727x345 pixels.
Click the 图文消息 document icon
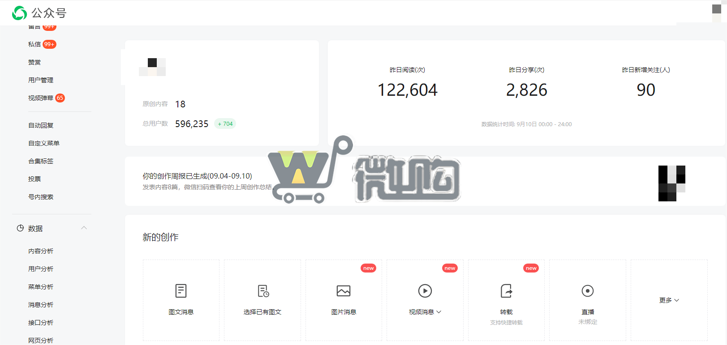pos(181,291)
